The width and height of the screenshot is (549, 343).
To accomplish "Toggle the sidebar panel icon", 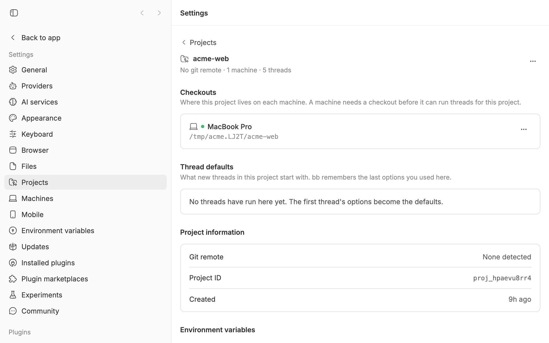I will 14,13.
